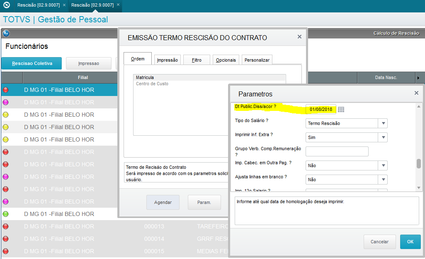Select Centro de Custo in order list
The height and width of the screenshot is (259, 425).
209,84
